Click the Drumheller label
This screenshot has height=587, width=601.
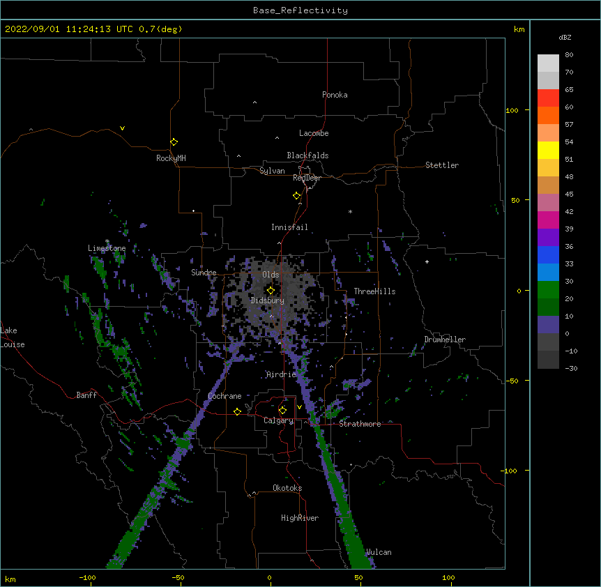[x=445, y=340]
